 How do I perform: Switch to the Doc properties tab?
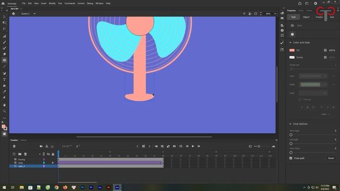point(332,17)
